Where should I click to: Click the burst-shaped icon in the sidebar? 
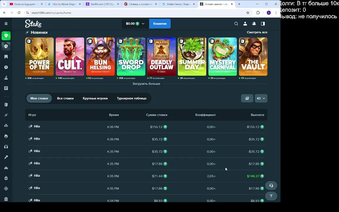pyautogui.click(x=6, y=168)
